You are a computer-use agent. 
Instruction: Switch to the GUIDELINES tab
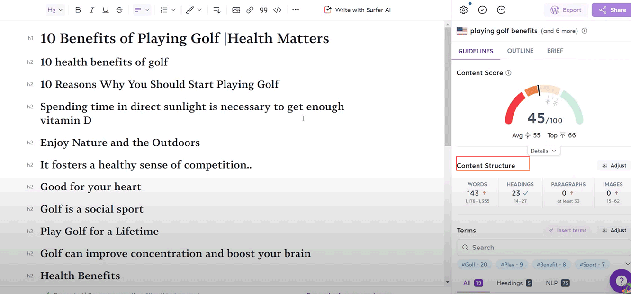tap(476, 51)
